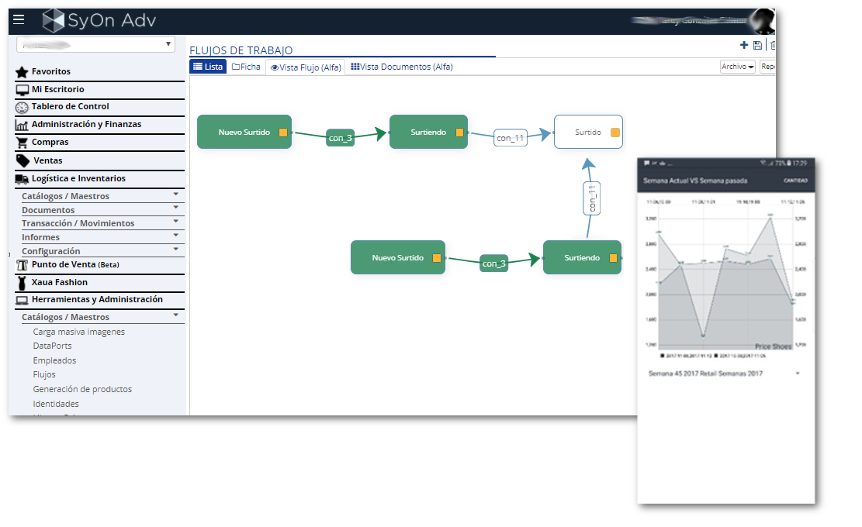Expand Transacción / Movimientos section
Viewport: 862px width, 527px height.
[x=176, y=222]
